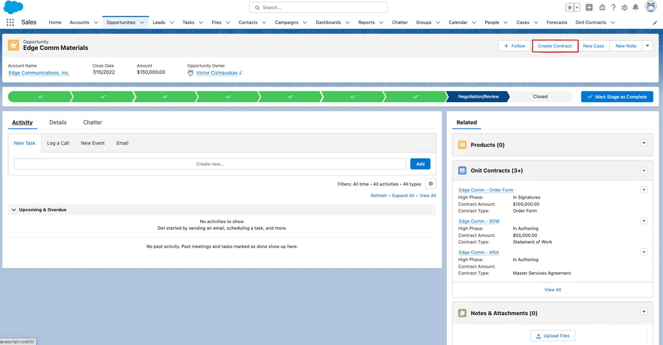
Task: Click the Create new task field
Action: (210, 164)
